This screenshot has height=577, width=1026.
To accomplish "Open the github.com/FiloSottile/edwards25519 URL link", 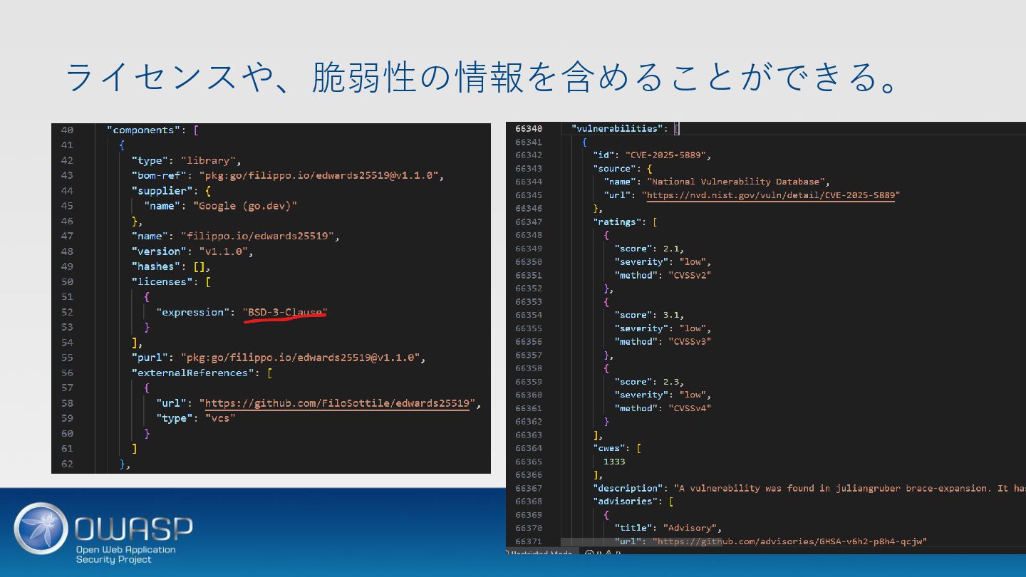I will point(338,403).
